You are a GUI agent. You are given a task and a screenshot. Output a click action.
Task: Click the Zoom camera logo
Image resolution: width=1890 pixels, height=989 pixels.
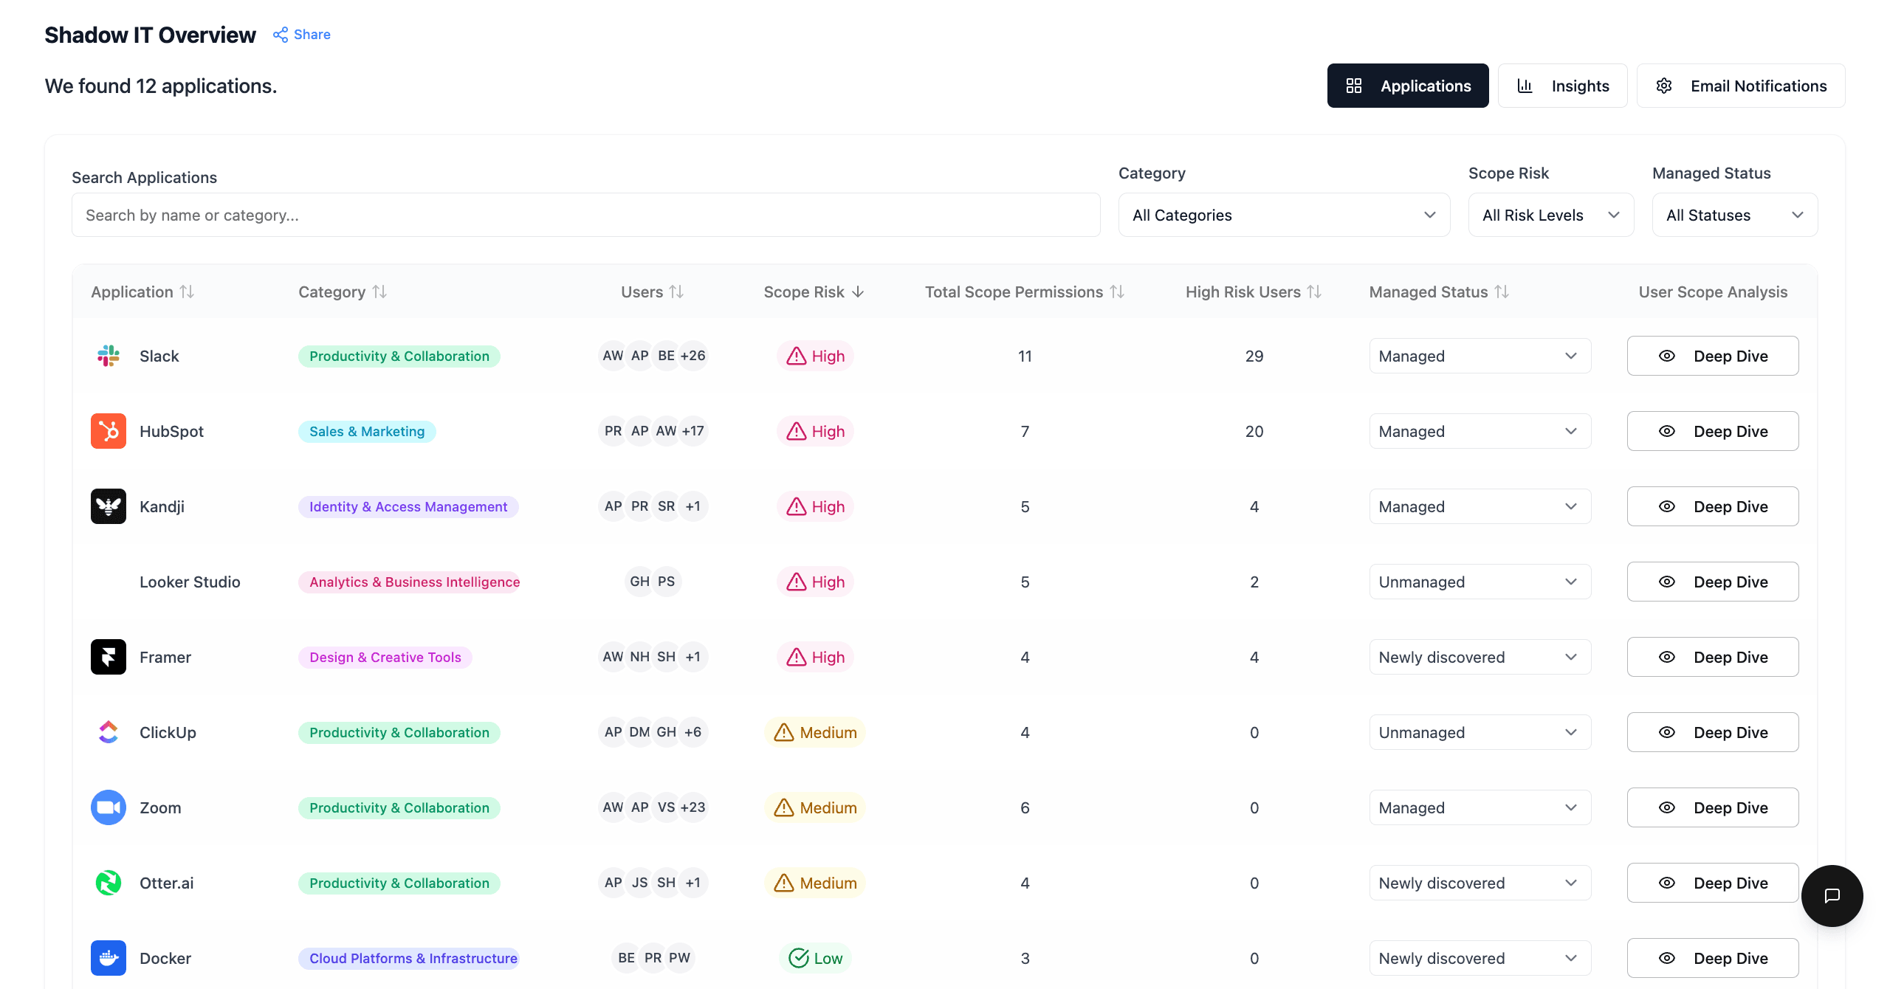click(x=109, y=807)
